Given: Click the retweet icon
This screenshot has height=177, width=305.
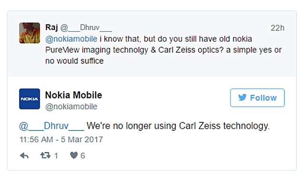Looking at the screenshot, I should coord(45,156).
